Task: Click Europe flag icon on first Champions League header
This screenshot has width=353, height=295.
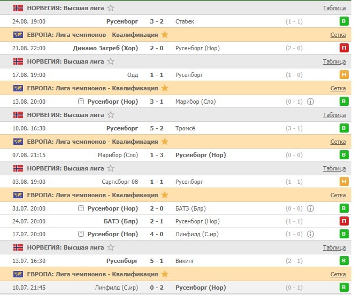Action: [x=18, y=35]
